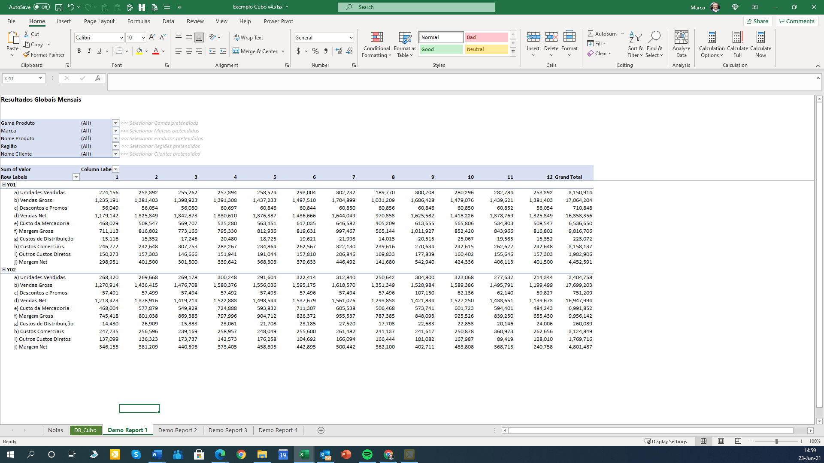
Task: Toggle the AutoSave switch
Action: click(x=41, y=7)
